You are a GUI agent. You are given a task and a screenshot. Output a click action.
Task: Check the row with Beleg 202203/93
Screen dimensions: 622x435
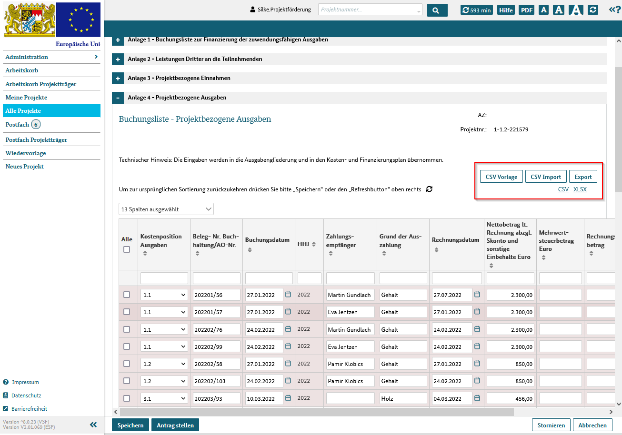point(127,398)
